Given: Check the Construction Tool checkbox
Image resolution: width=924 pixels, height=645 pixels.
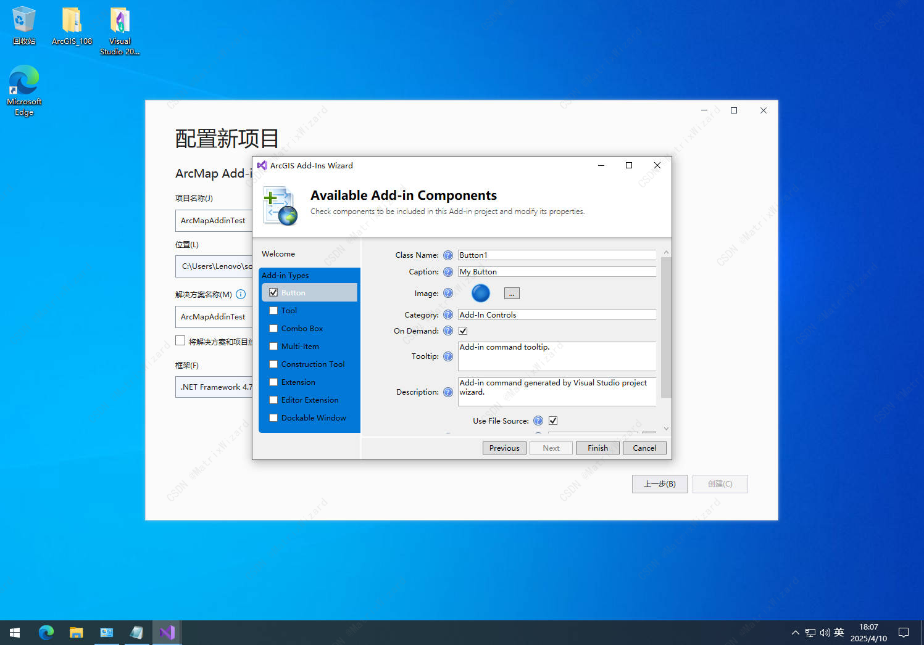Looking at the screenshot, I should tap(273, 364).
